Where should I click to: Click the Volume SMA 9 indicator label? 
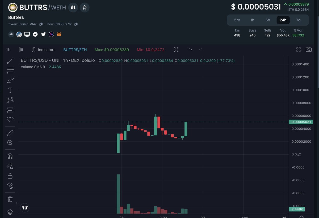33,67
